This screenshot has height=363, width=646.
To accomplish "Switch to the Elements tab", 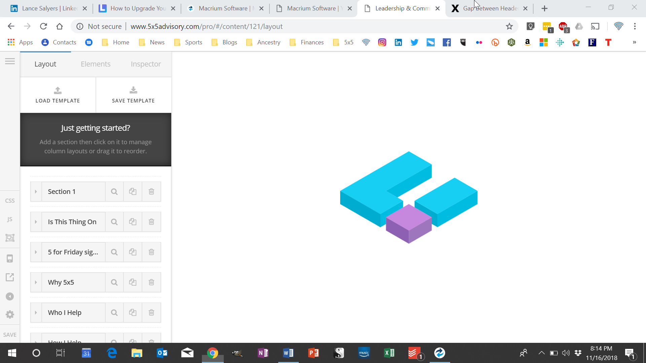I will (96, 64).
